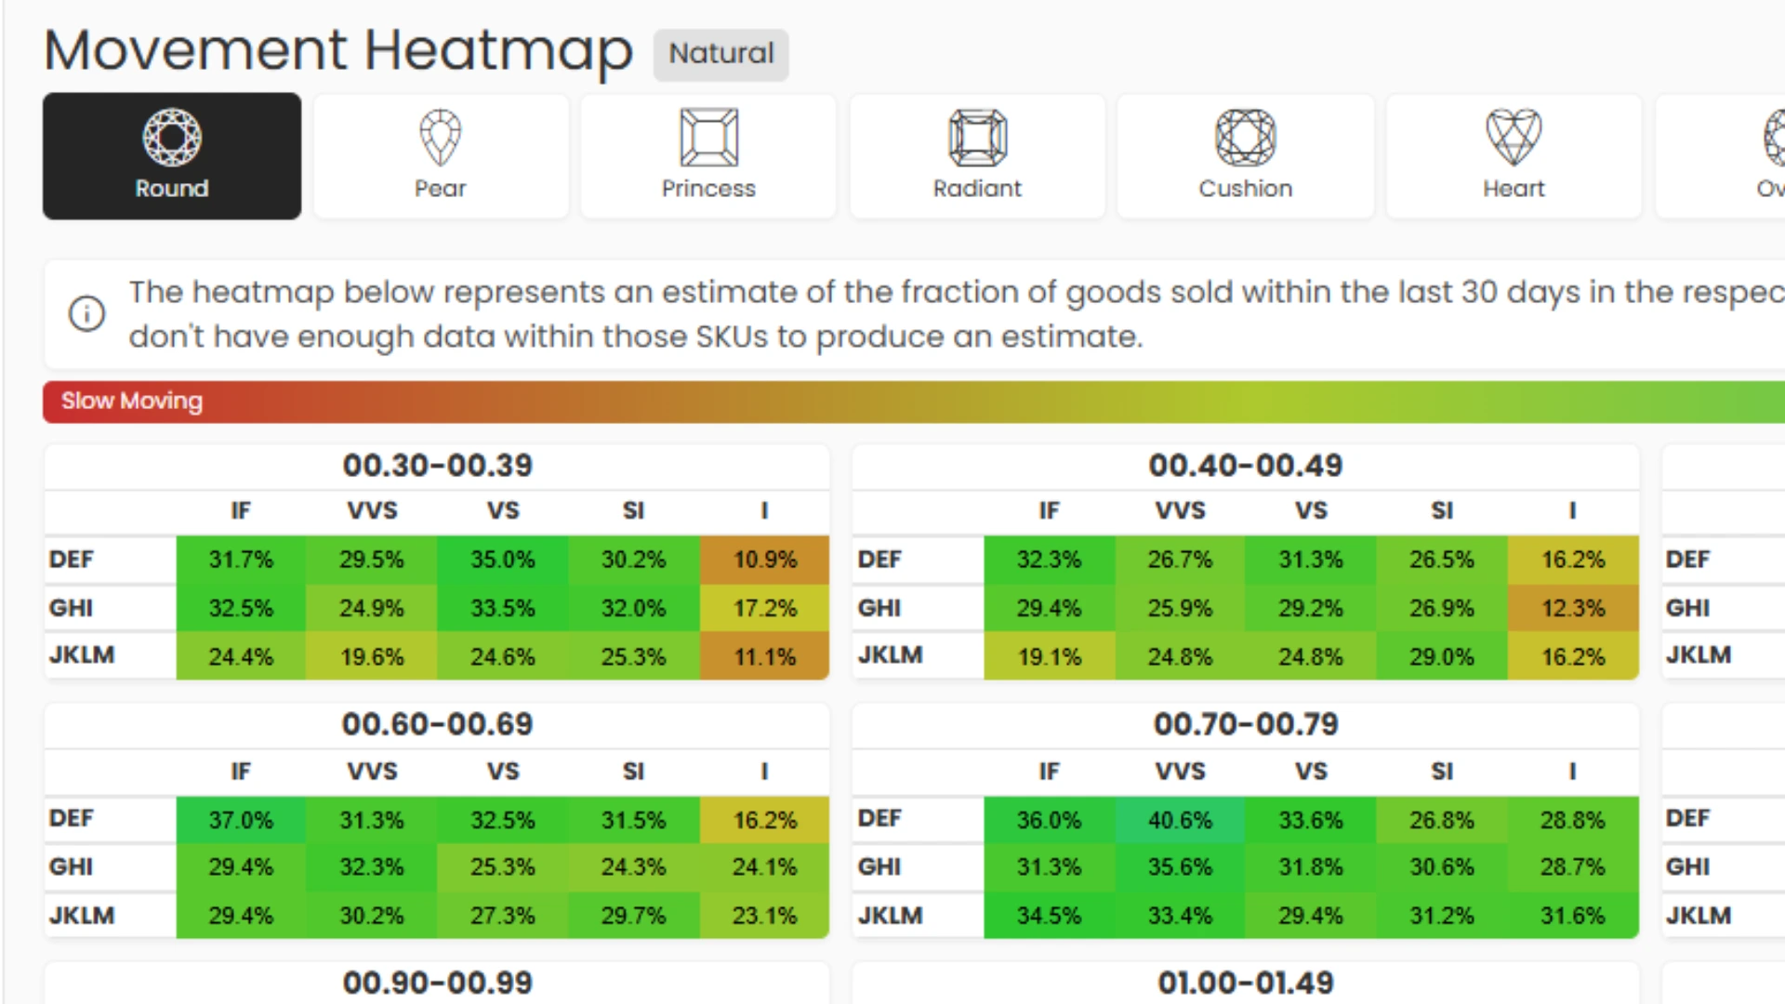Click the 37.0% cell in 00.60-00.69

(241, 820)
